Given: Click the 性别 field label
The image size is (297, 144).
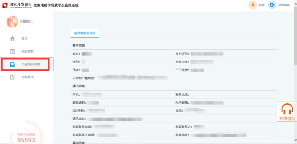Looking at the screenshot, I should (76, 62).
